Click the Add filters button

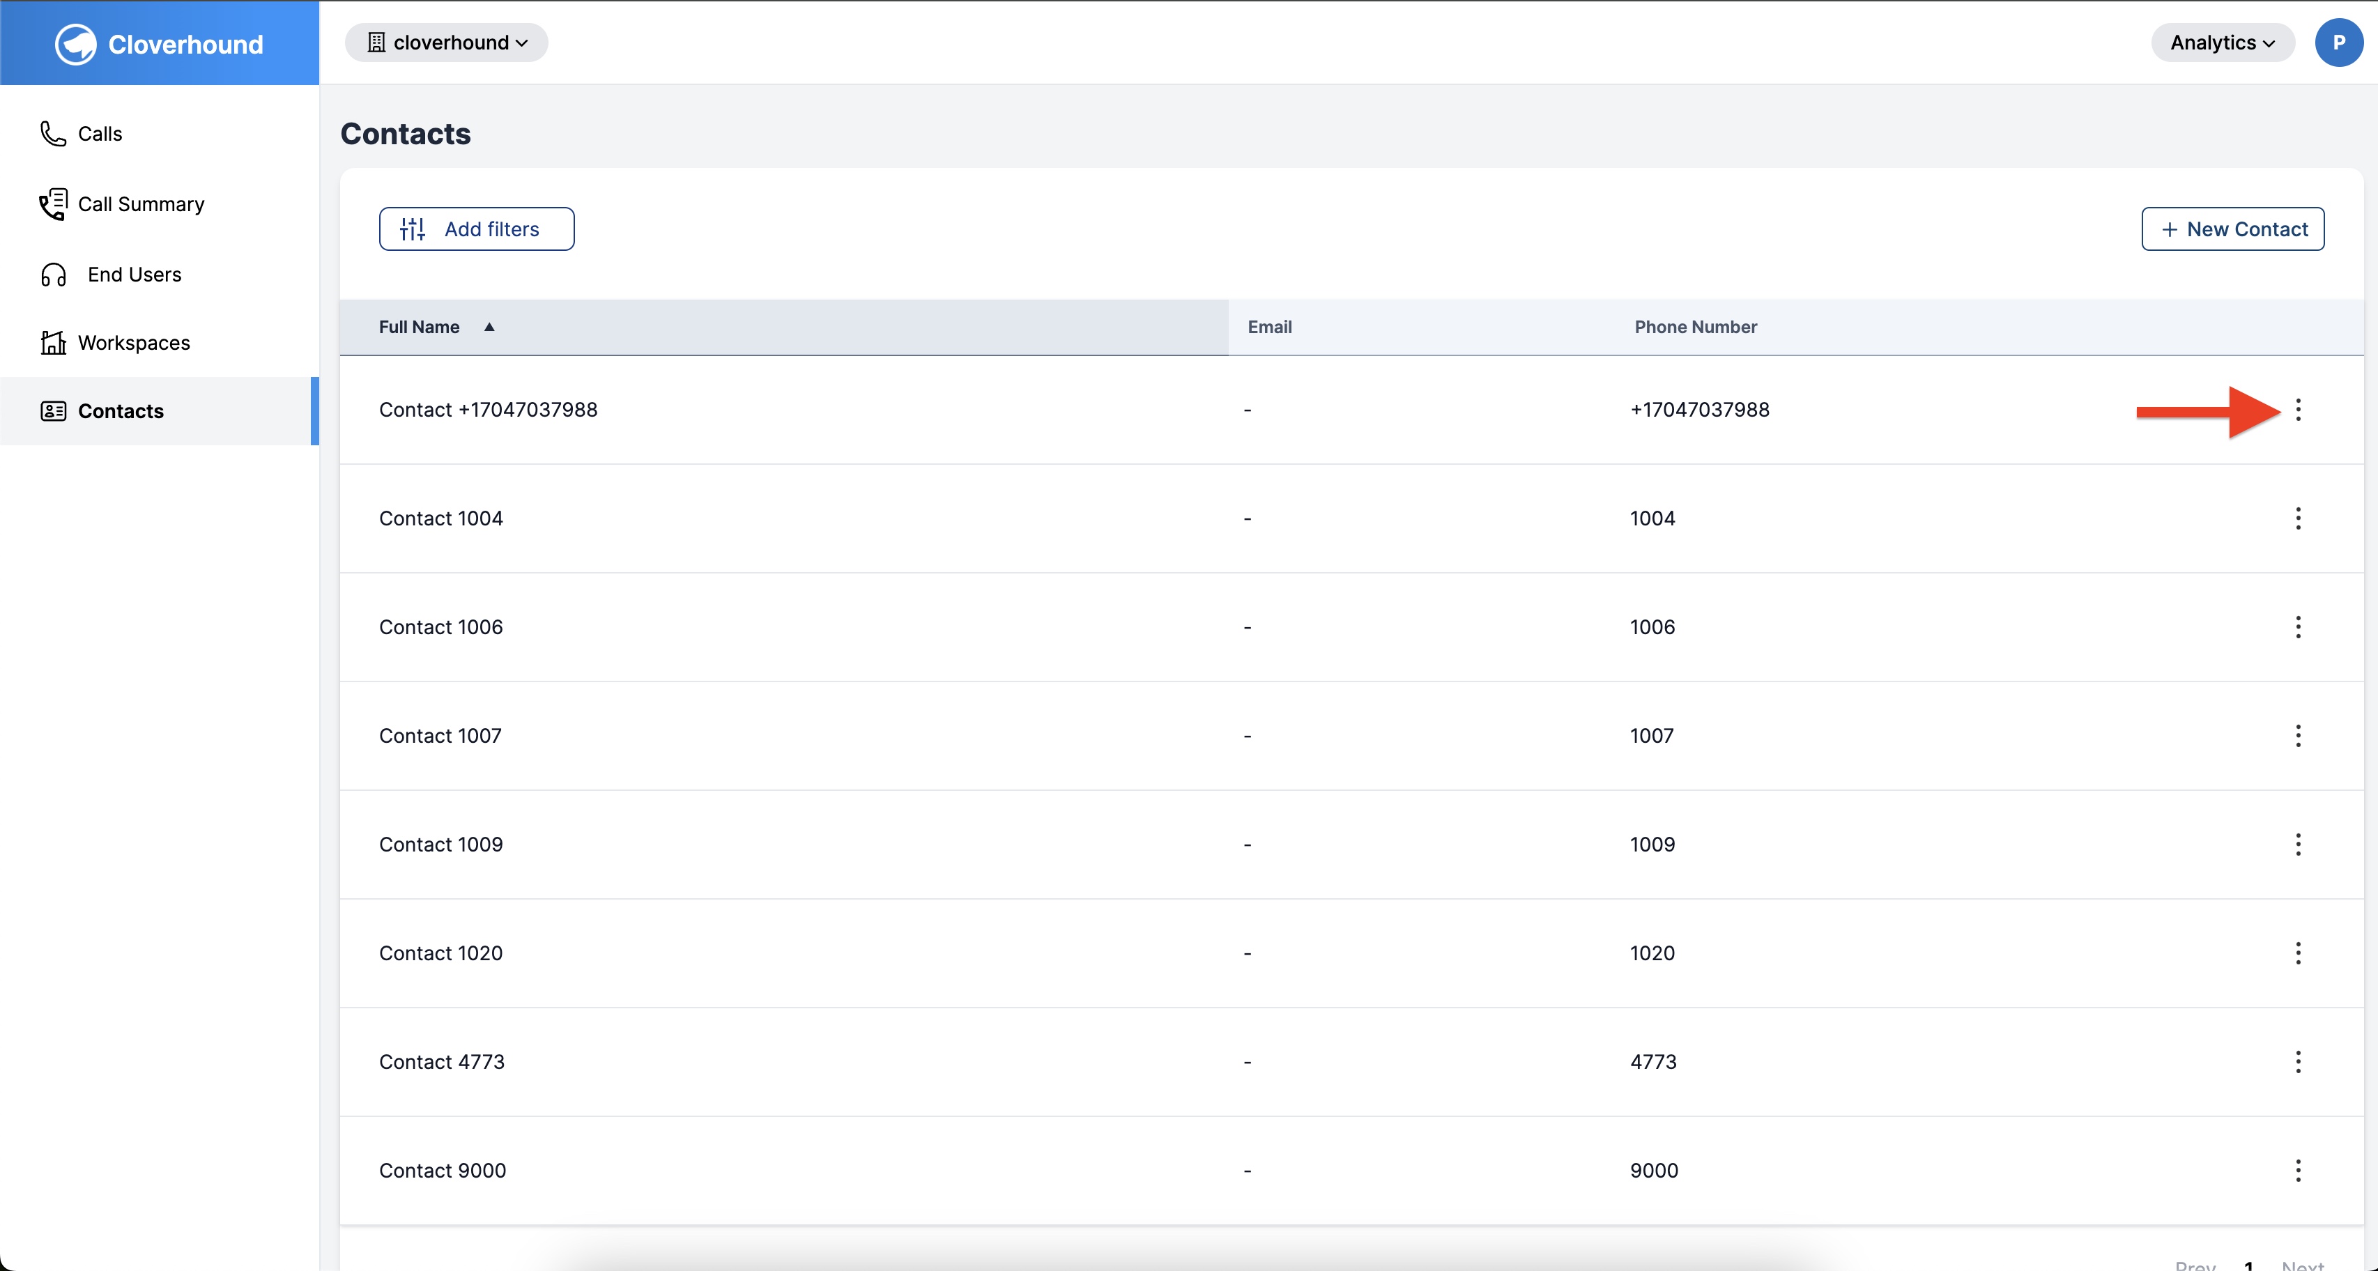coord(477,228)
